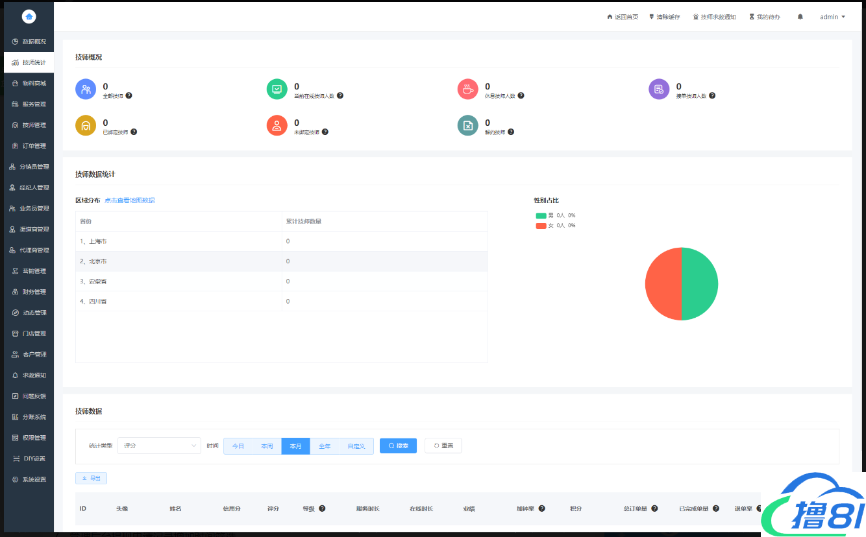Toggle the green 男 legend swatch
Screen dimensions: 866x537
(x=541, y=215)
